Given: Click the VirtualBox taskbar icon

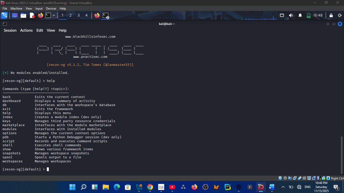Looking at the screenshot, I should coord(261,187).
